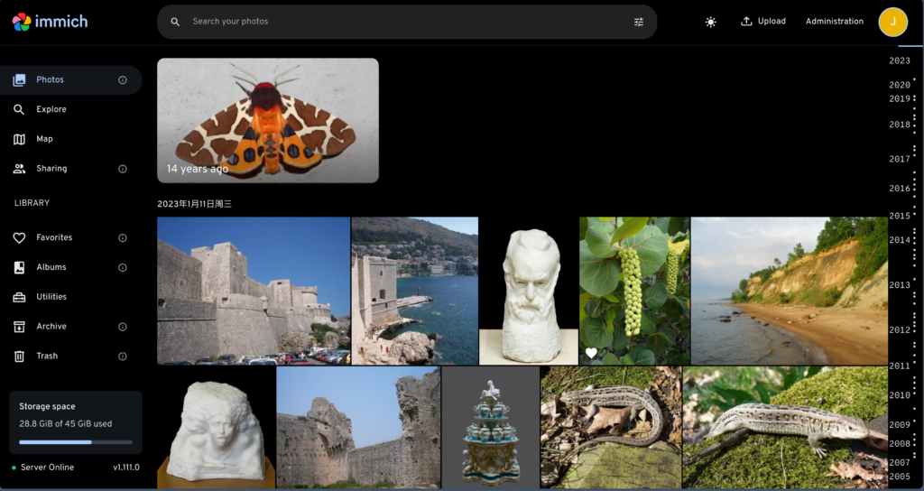Open the lizard on dry leaves photo
This screenshot has width=924, height=491.
point(611,427)
